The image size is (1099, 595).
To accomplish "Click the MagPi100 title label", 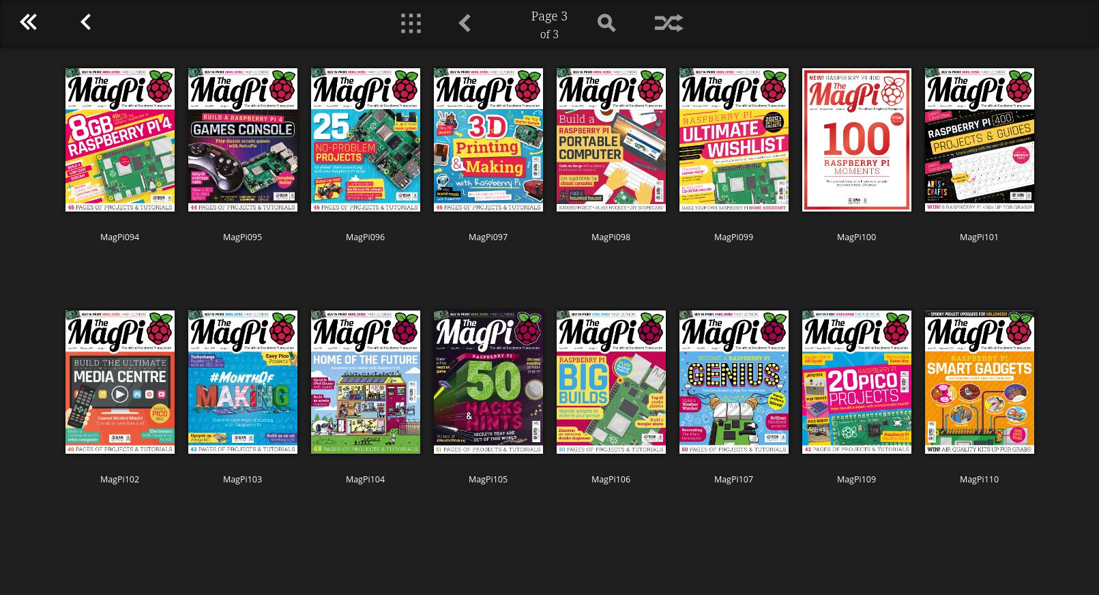I will tap(857, 237).
